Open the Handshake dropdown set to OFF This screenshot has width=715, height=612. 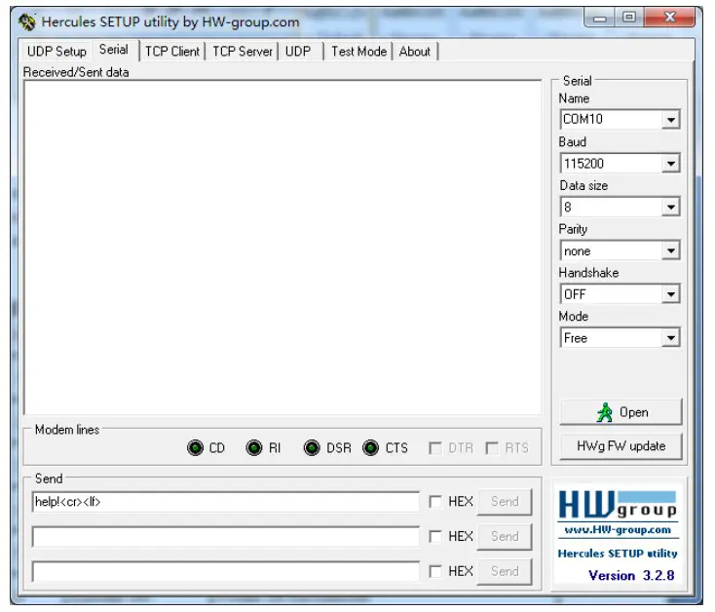[x=671, y=294]
